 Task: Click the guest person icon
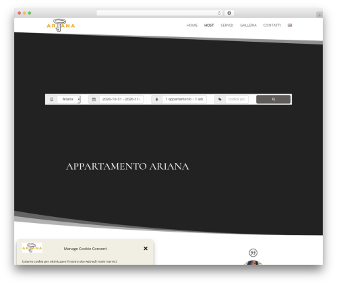pyautogui.click(x=157, y=99)
